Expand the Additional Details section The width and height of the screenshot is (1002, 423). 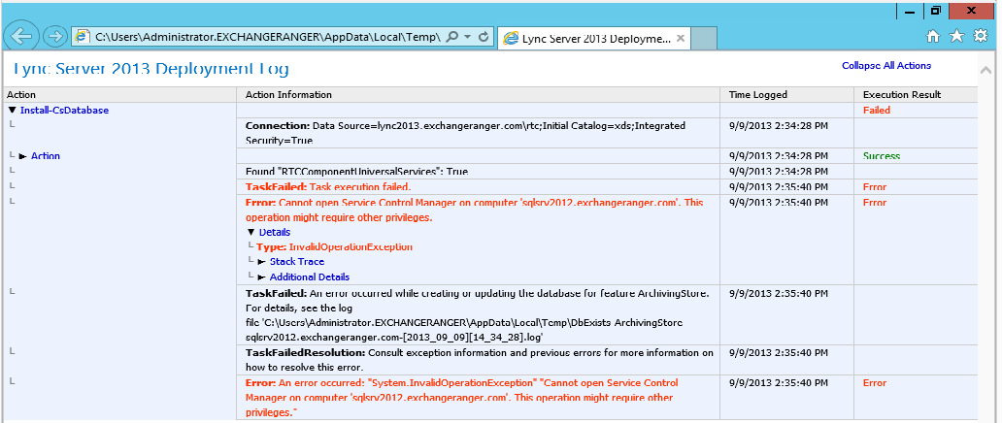pos(262,277)
